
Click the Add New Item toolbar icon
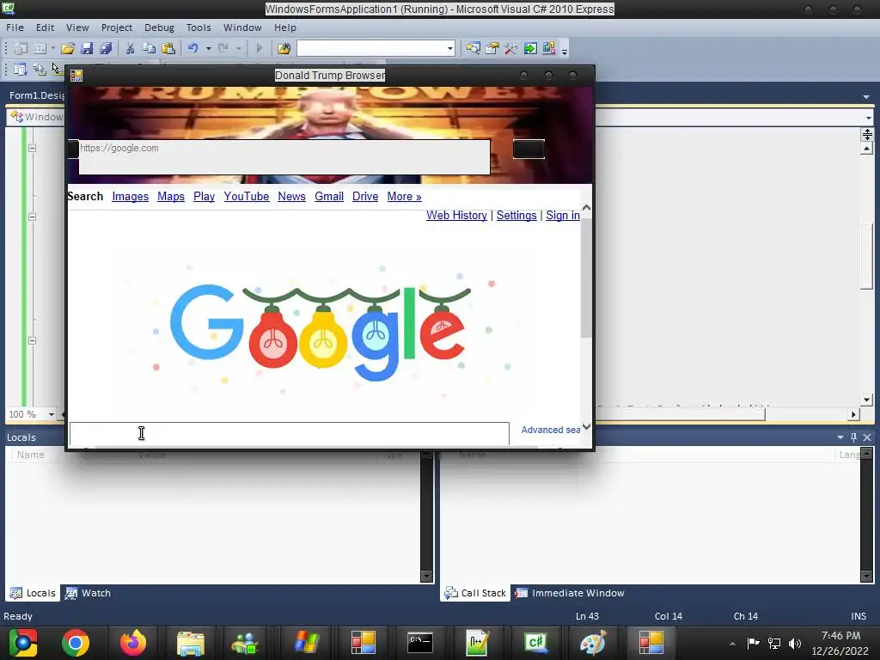tap(40, 48)
